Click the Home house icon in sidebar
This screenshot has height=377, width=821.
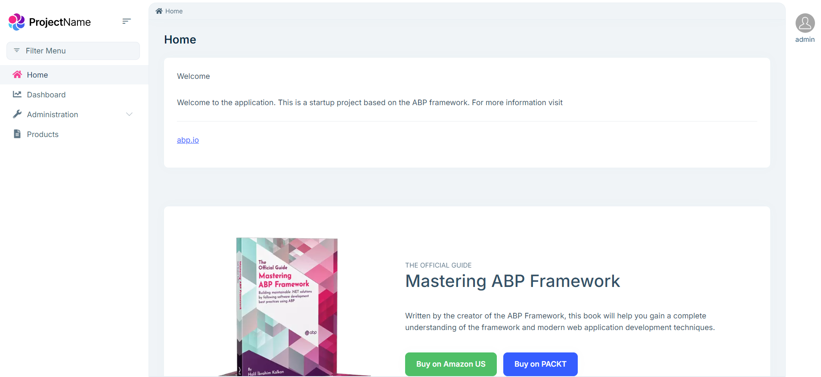17,75
